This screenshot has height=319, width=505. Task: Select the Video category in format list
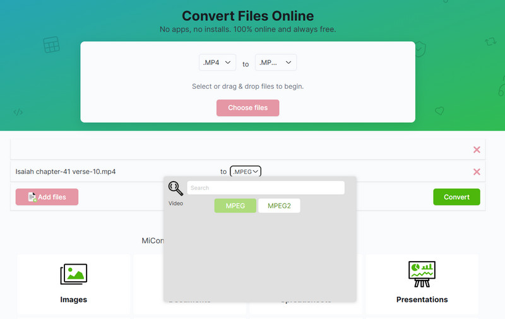point(175,204)
